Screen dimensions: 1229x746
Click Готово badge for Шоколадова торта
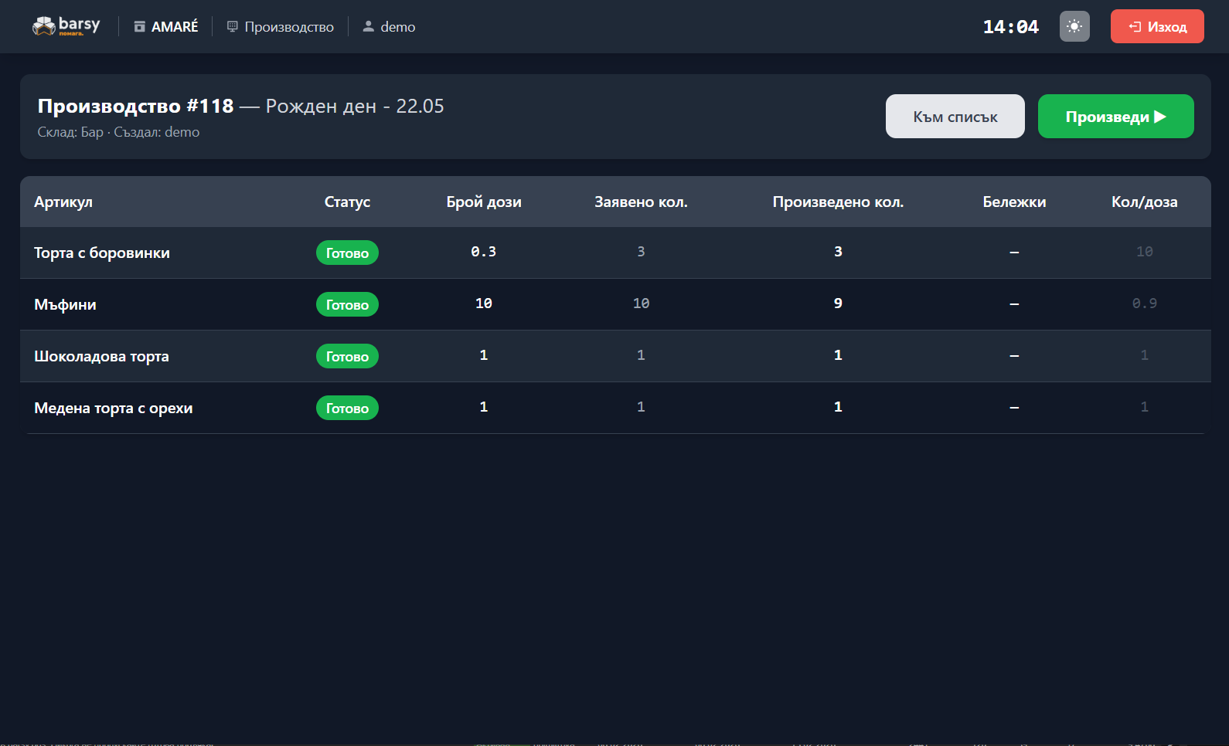347,356
